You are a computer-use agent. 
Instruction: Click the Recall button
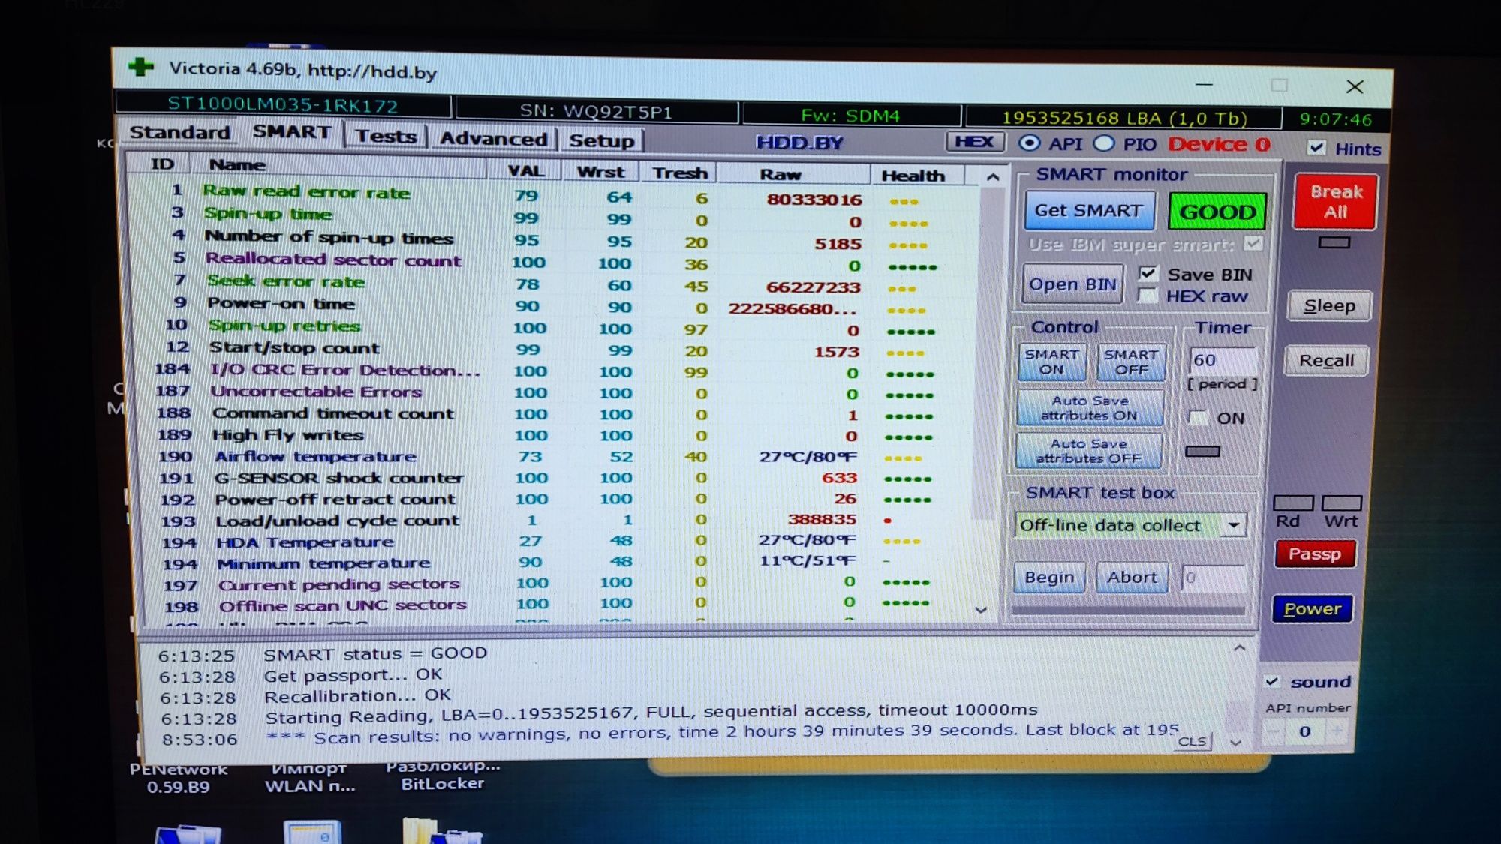[1326, 361]
